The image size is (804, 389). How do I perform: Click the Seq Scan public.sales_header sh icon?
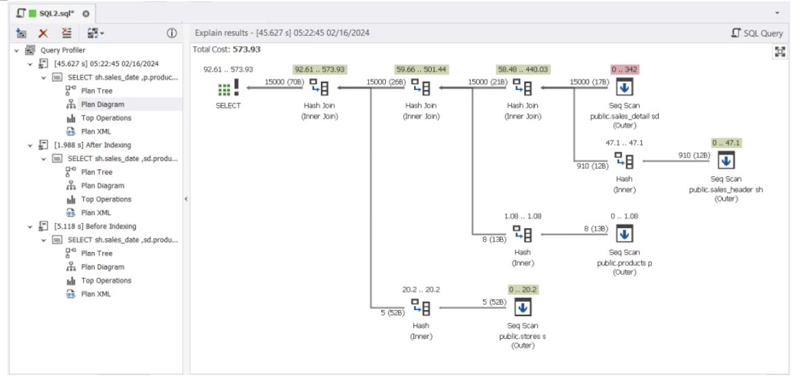(726, 161)
